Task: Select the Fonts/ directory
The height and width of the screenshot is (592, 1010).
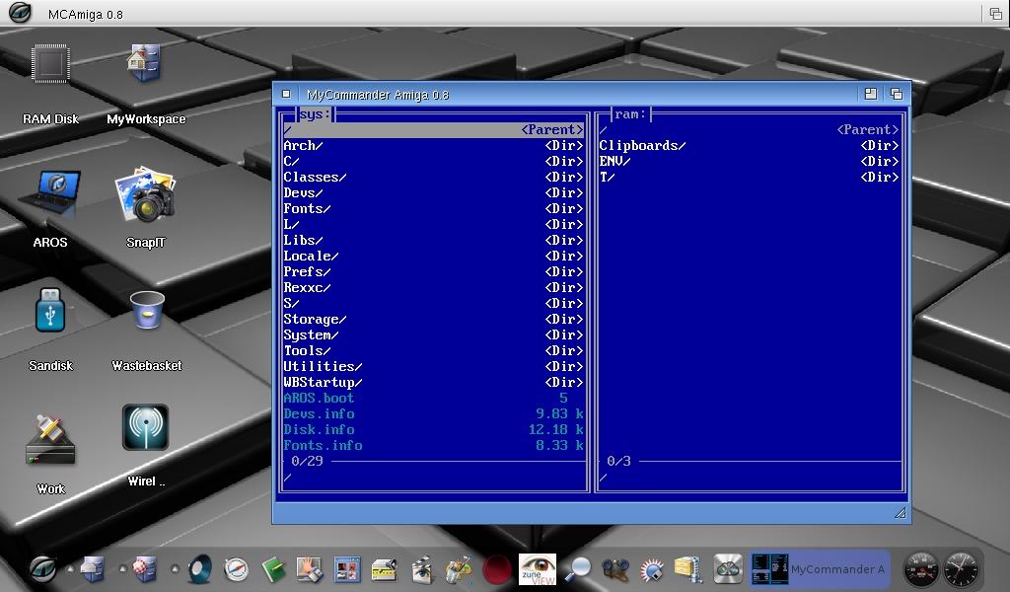Action: pyautogui.click(x=434, y=209)
